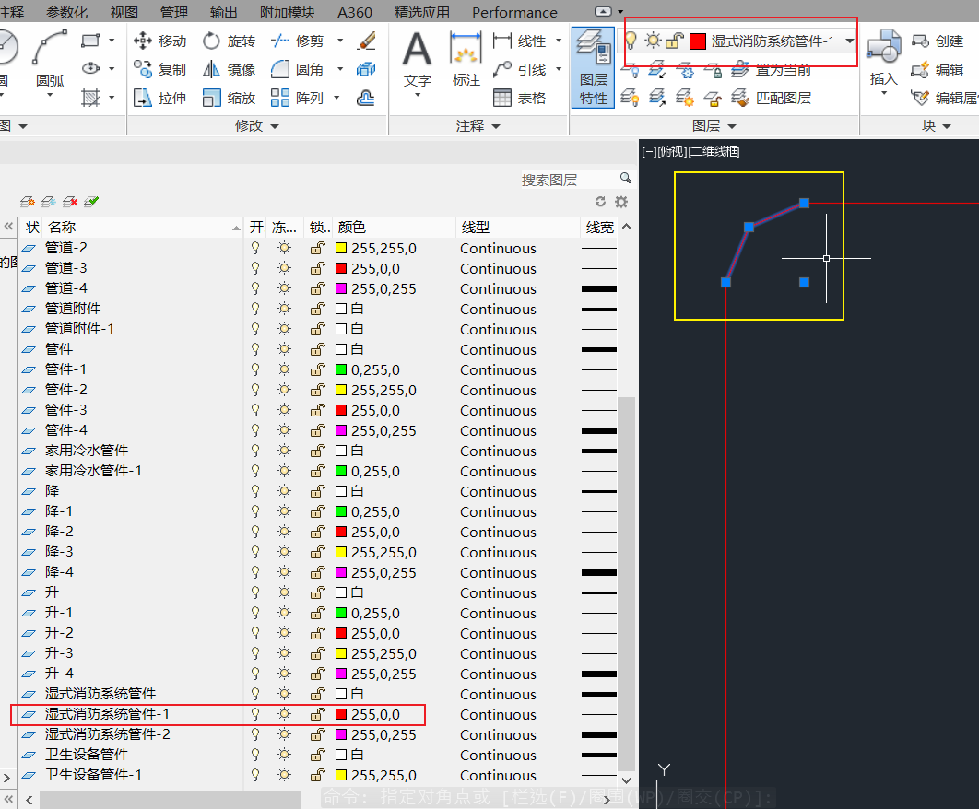The image size is (979, 809).
Task: Click the delete layer icon with red X
Action: pyautogui.click(x=70, y=202)
